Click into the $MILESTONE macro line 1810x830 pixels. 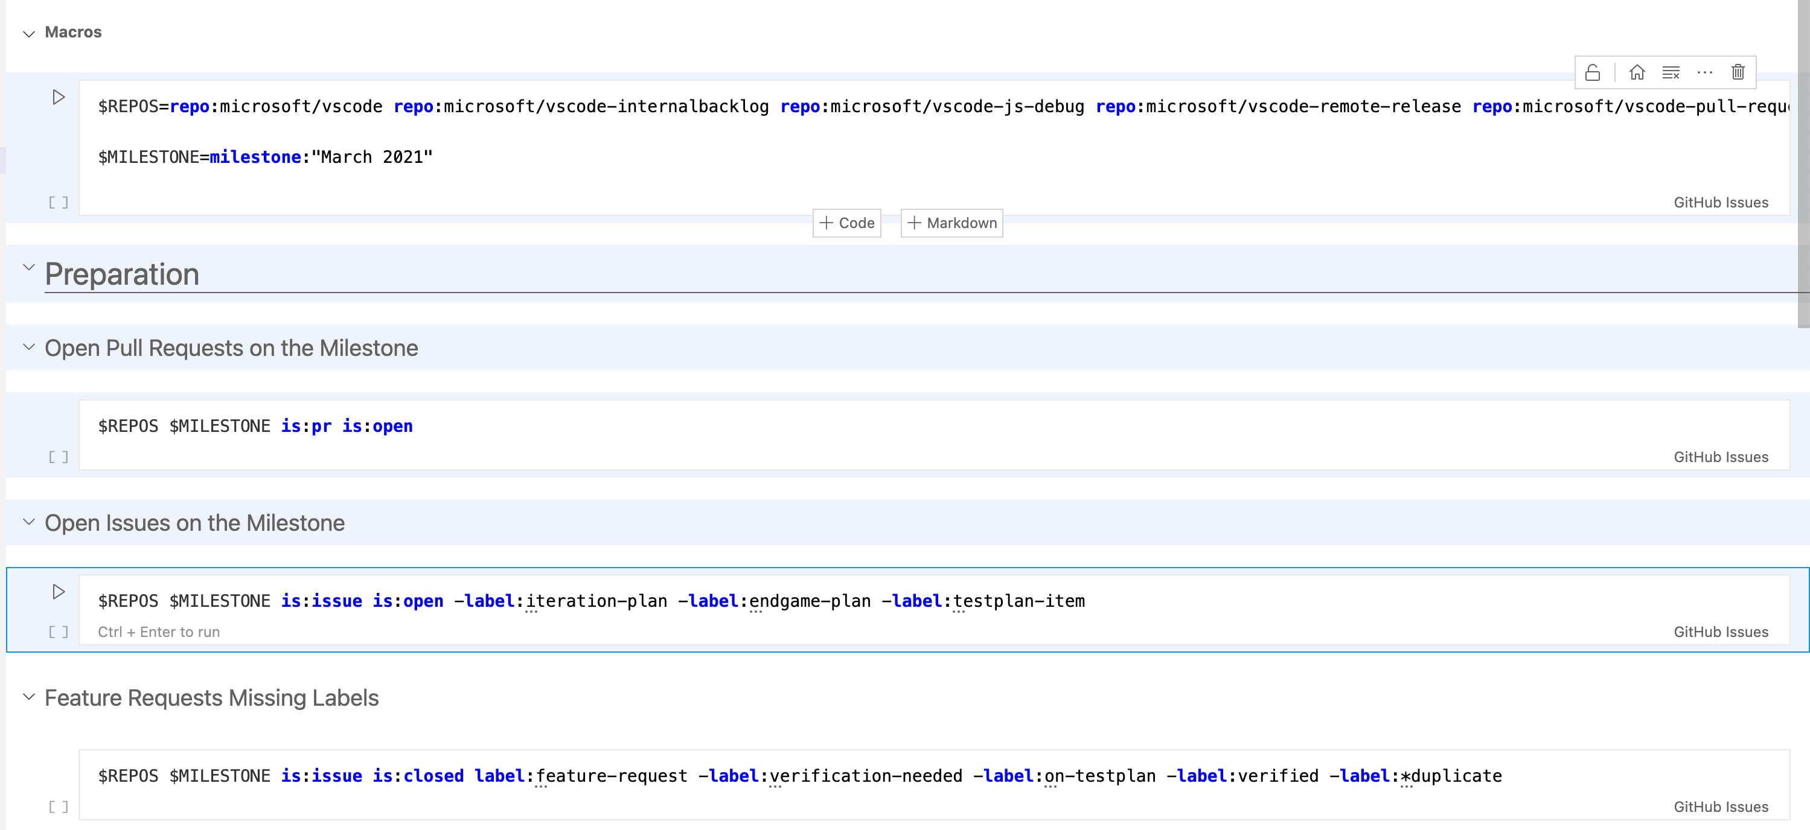[x=266, y=157]
